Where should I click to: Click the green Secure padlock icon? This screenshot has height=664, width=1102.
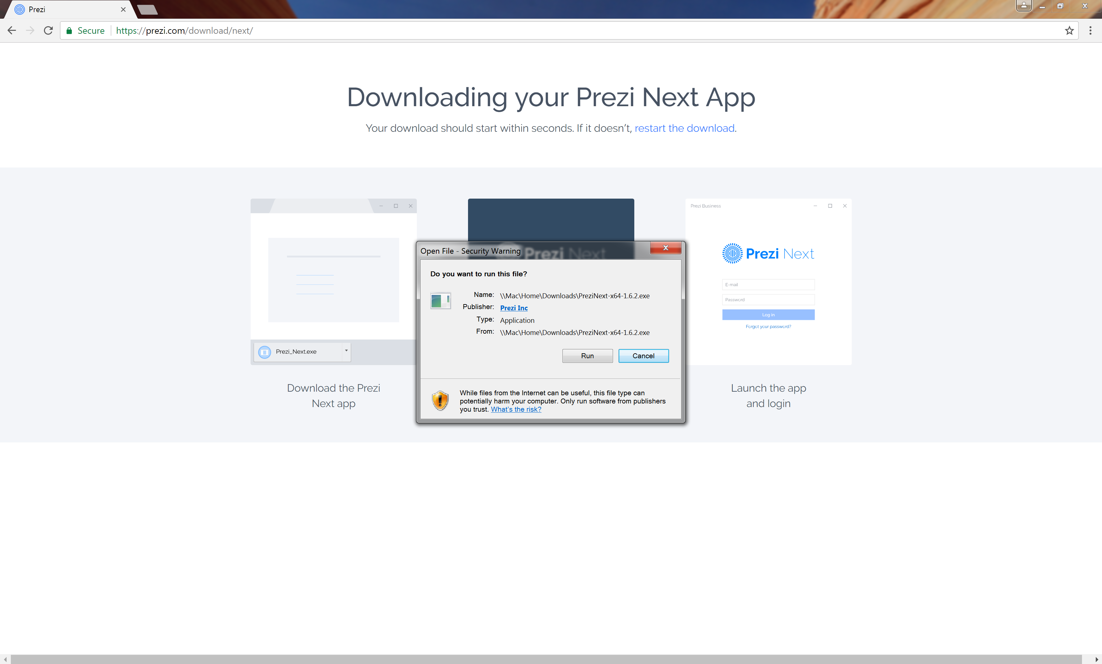[x=69, y=30]
